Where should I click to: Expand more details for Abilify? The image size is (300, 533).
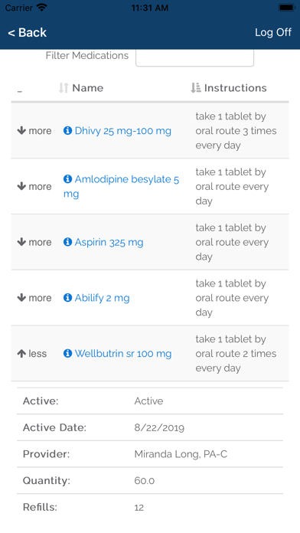[x=34, y=298]
